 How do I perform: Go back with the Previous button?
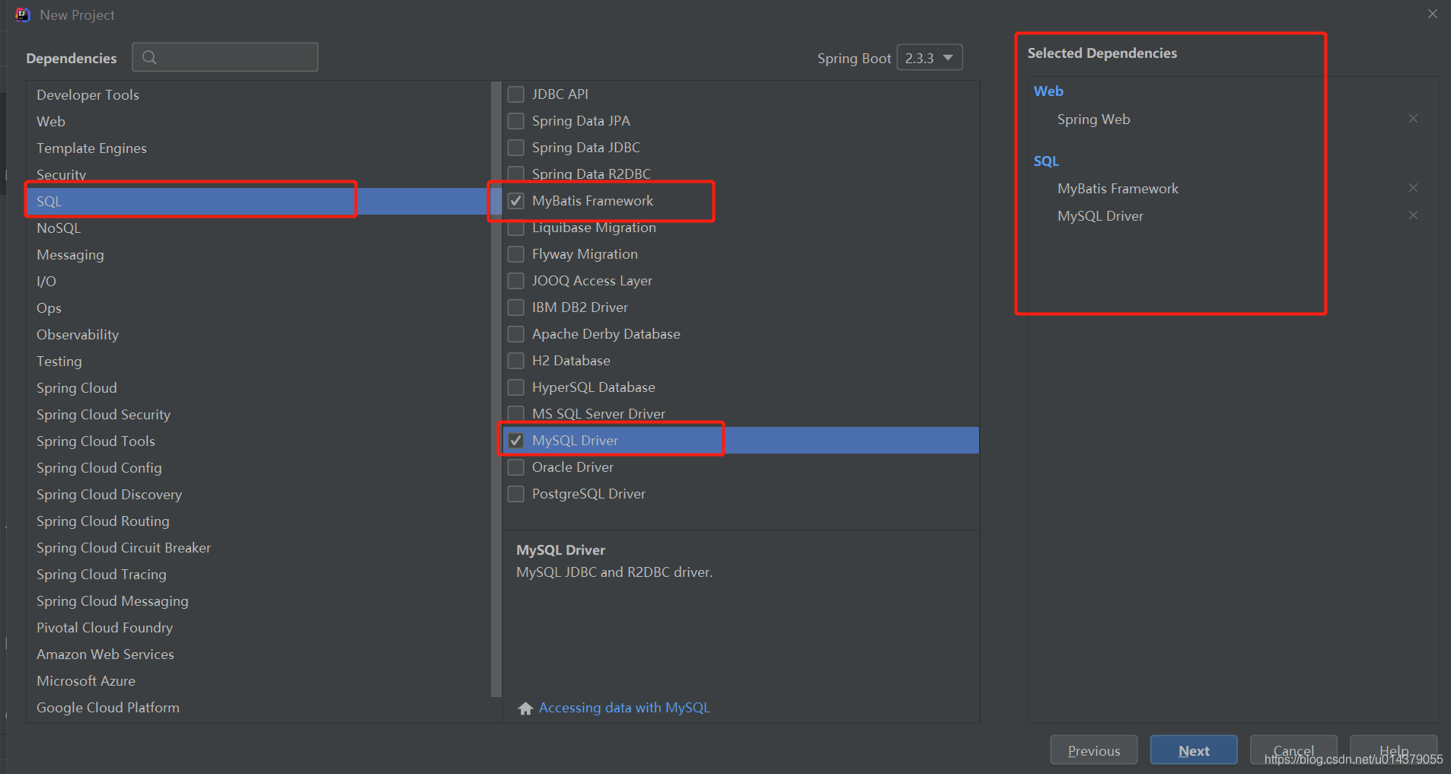pyautogui.click(x=1094, y=750)
